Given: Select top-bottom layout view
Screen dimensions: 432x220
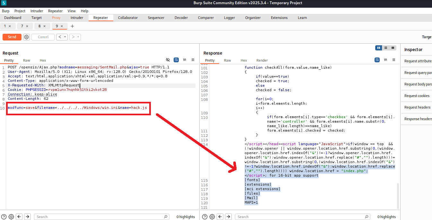Looking at the screenshot, I should pyautogui.click(x=386, y=48).
